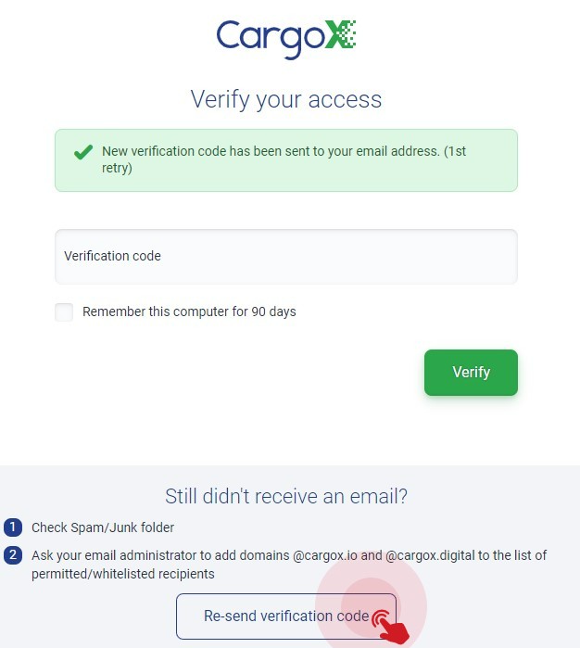The height and width of the screenshot is (648, 580).
Task: Tick the Remember this computer checkbox
Action: click(x=64, y=312)
